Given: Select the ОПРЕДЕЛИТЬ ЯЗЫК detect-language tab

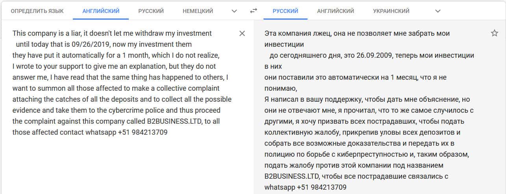Looking at the screenshot, I should point(37,11).
